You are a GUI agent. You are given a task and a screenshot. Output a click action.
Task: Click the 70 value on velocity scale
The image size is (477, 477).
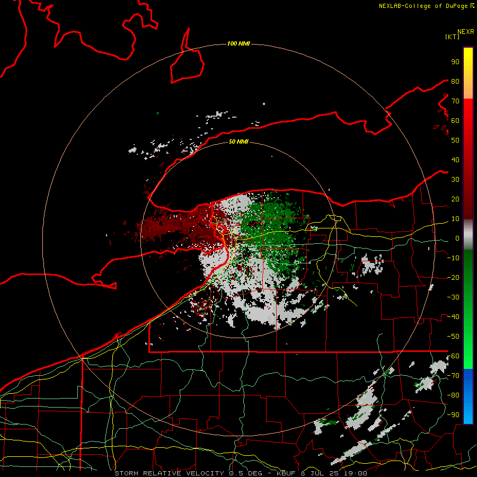coord(455,101)
